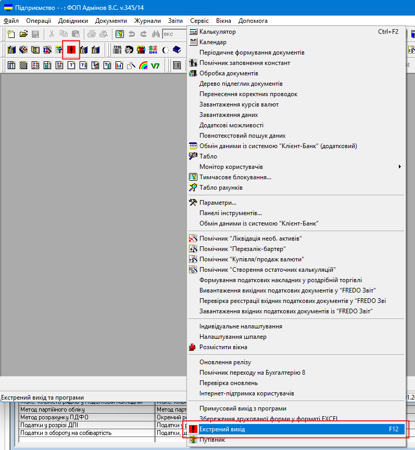Open the Звіти menu
415x450 pixels.
click(175, 21)
